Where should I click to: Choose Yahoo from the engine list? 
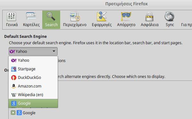pyautogui.click(x=33, y=60)
